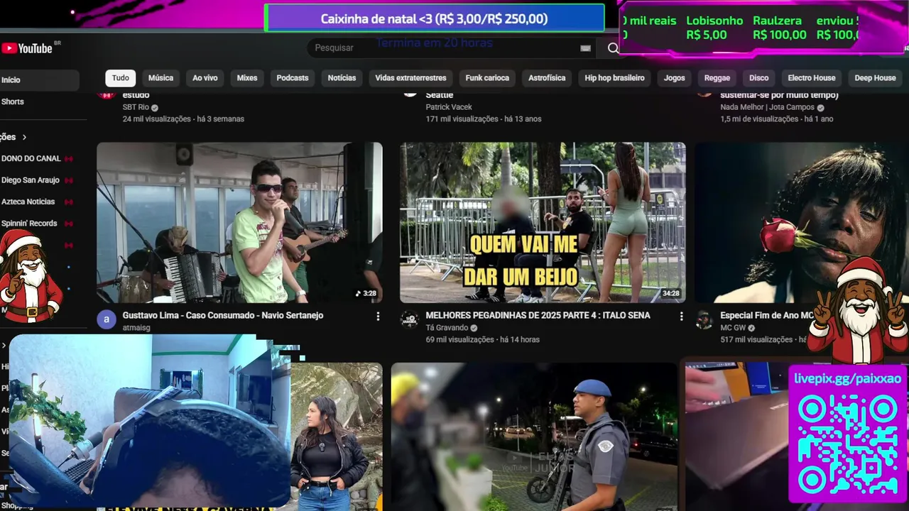Select the '24 mil visualizações · há 3 semanas' text
Viewport: 909px width, 511px height.
pyautogui.click(x=183, y=119)
